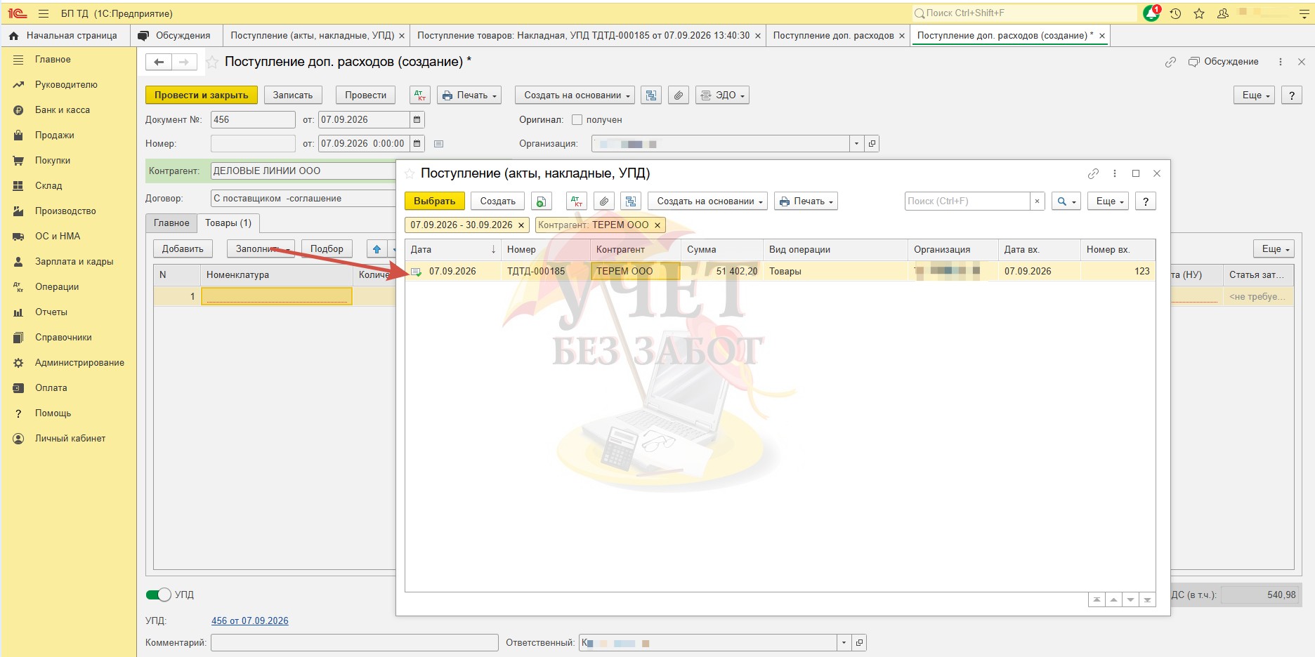
Task: Open document structure icon in main toolbar
Action: point(651,95)
